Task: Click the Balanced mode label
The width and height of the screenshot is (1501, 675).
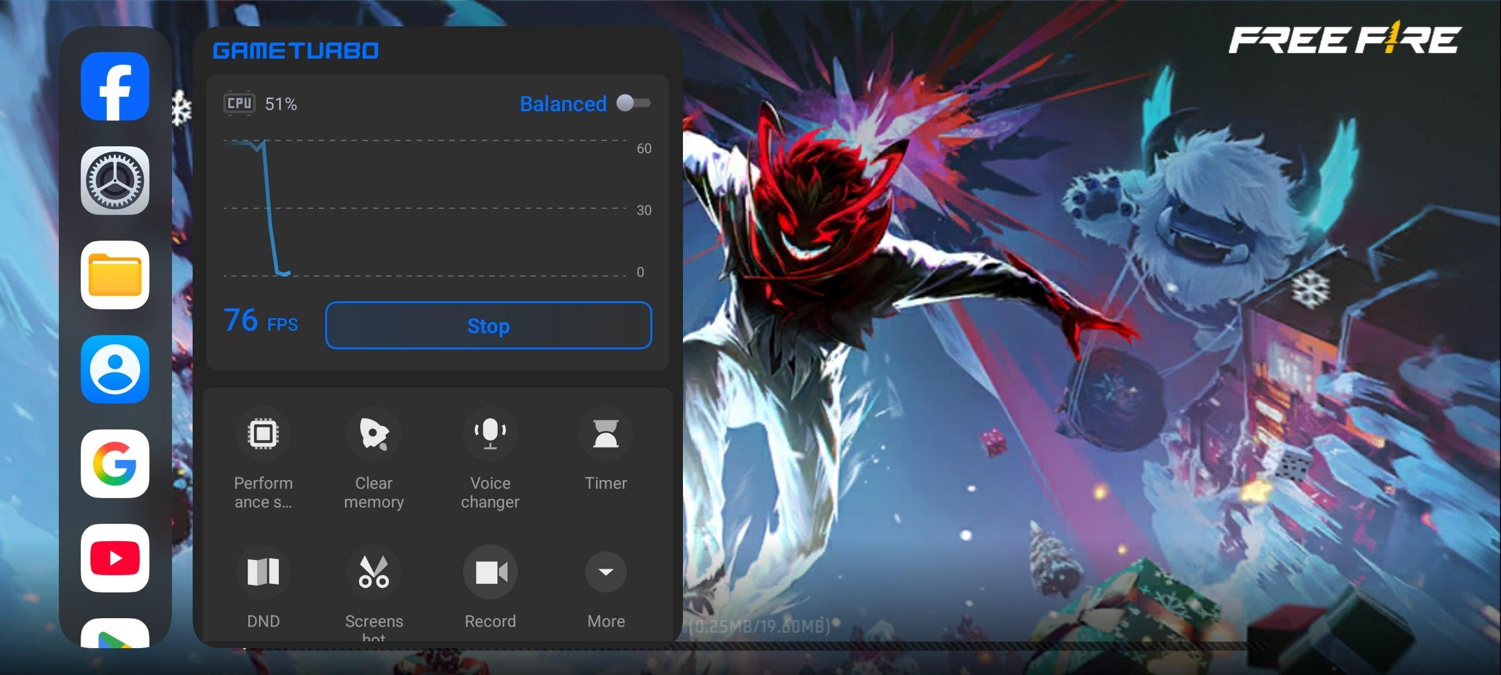Action: (x=563, y=104)
